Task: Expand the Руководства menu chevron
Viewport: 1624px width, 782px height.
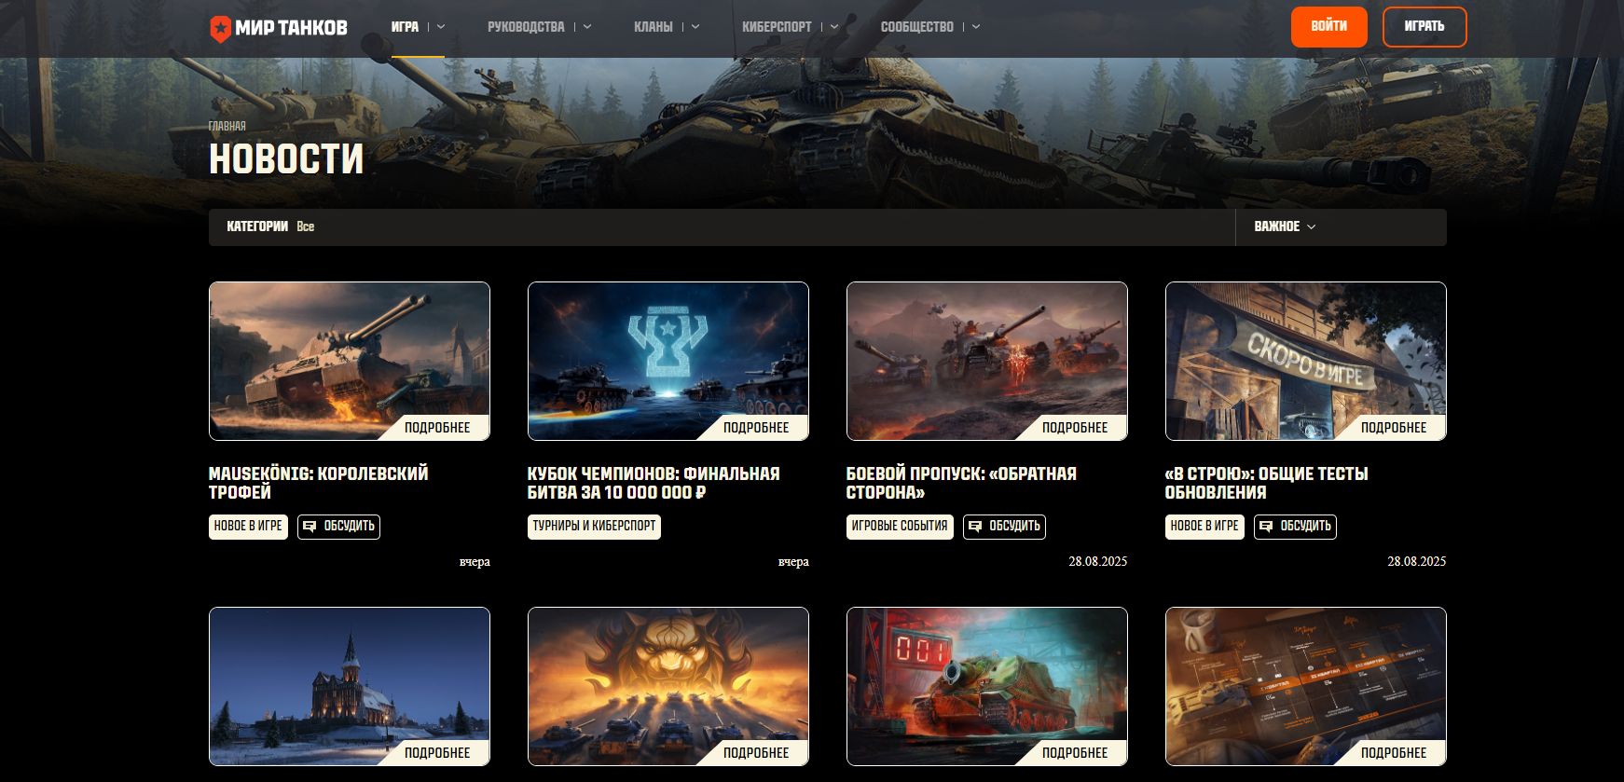Action: (x=587, y=27)
